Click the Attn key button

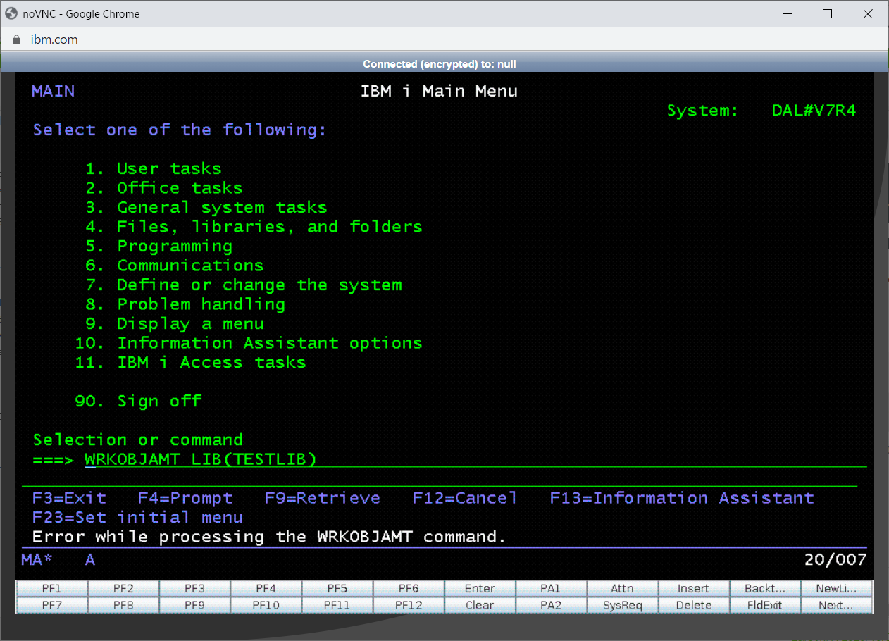pyautogui.click(x=623, y=588)
